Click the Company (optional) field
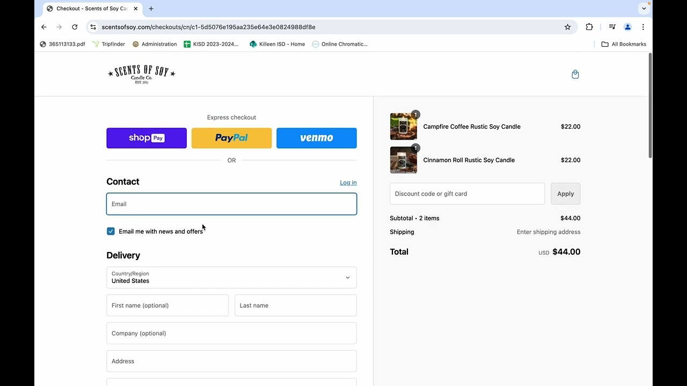The width and height of the screenshot is (687, 386). click(231, 333)
